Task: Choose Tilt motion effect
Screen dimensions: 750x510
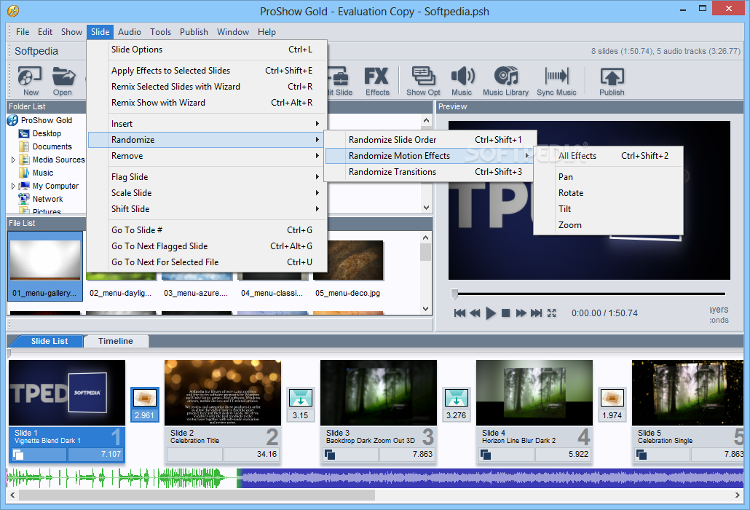Action: 609,209
